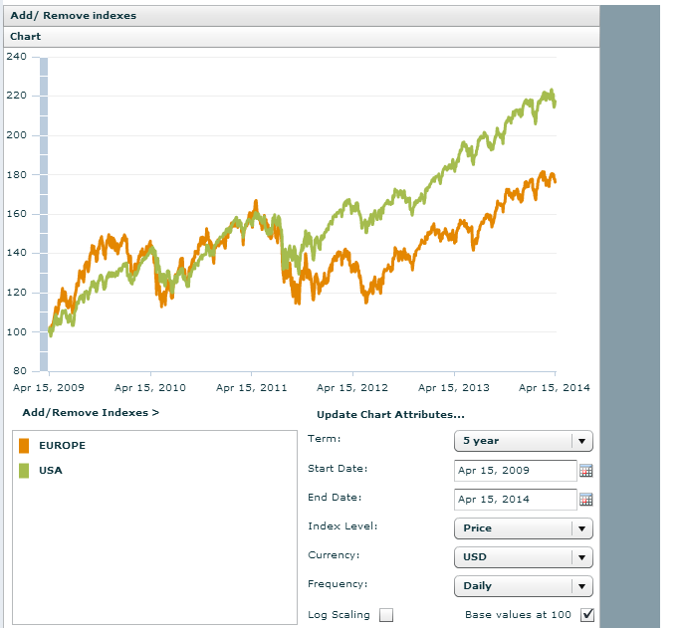Click the 100 y-axis value
685x628 pixels.
[x=17, y=332]
